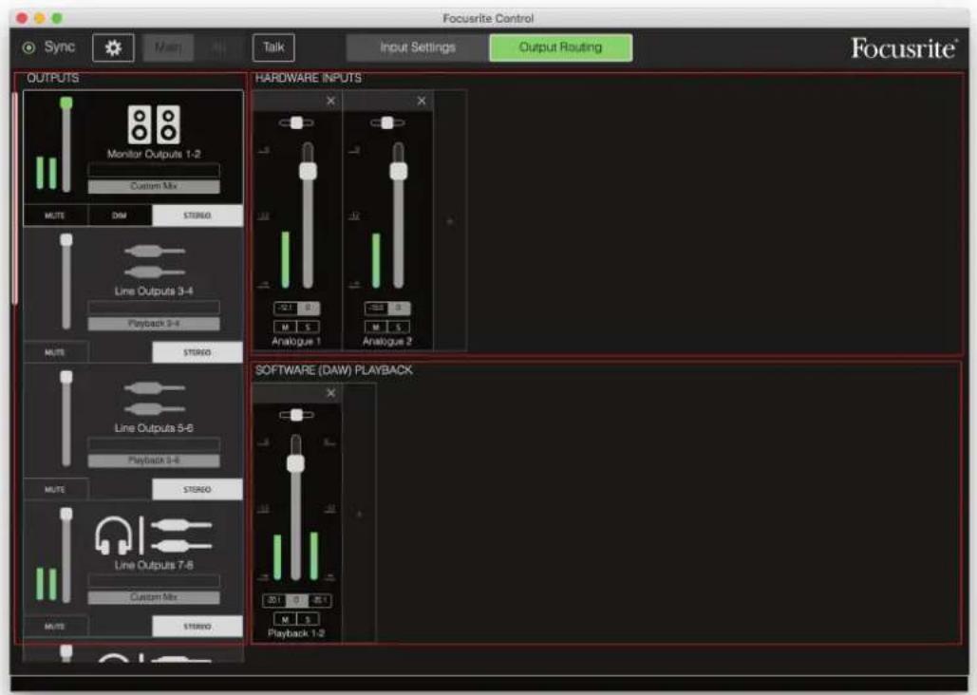
Task: Click the Sync status indicator
Action: (28, 47)
